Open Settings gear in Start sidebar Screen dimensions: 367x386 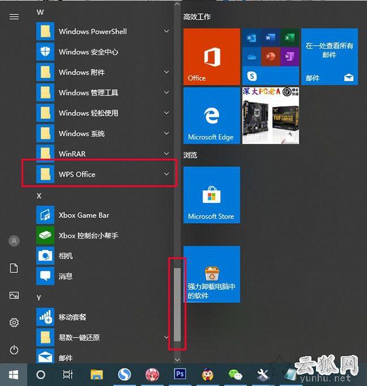tap(14, 322)
